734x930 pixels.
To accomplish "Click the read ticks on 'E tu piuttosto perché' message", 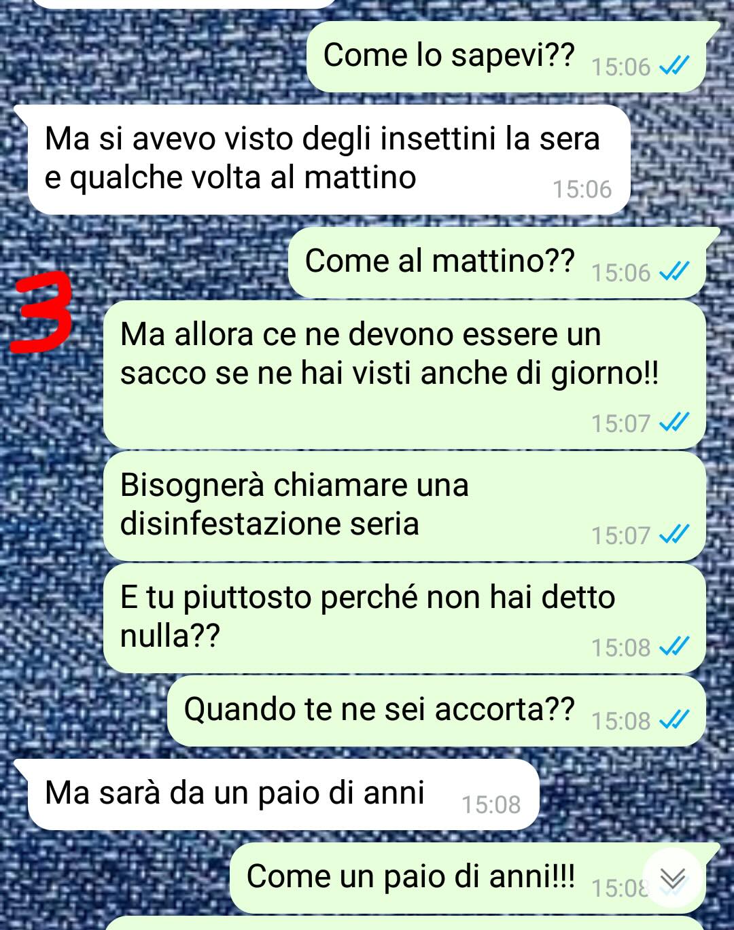I will pos(674,647).
